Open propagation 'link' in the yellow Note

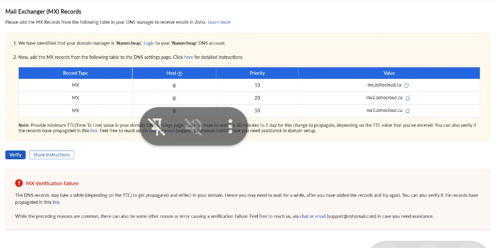(x=94, y=131)
